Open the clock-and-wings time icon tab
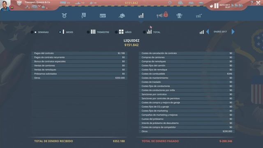Image resolution: width=263 pixels, height=148 pixels. pos(64,16)
